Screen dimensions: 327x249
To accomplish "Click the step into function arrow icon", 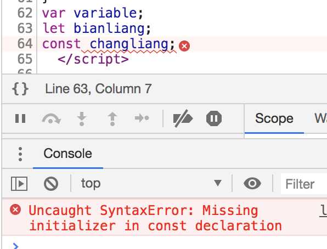I will coord(82,118).
